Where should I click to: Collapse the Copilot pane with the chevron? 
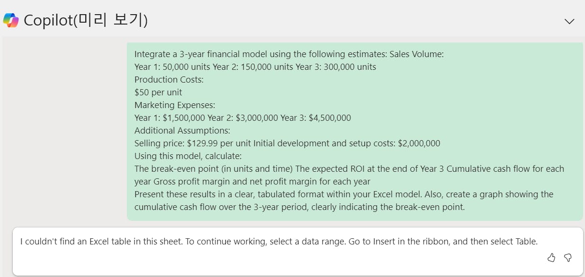tap(569, 21)
